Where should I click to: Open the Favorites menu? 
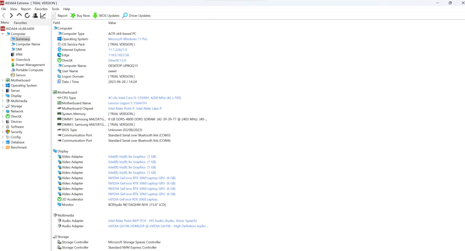(41, 9)
